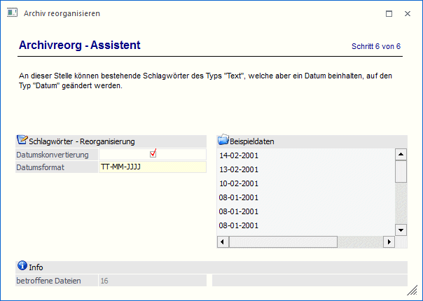Click the Schlagwörter - Reorganisierung section icon

22,140
